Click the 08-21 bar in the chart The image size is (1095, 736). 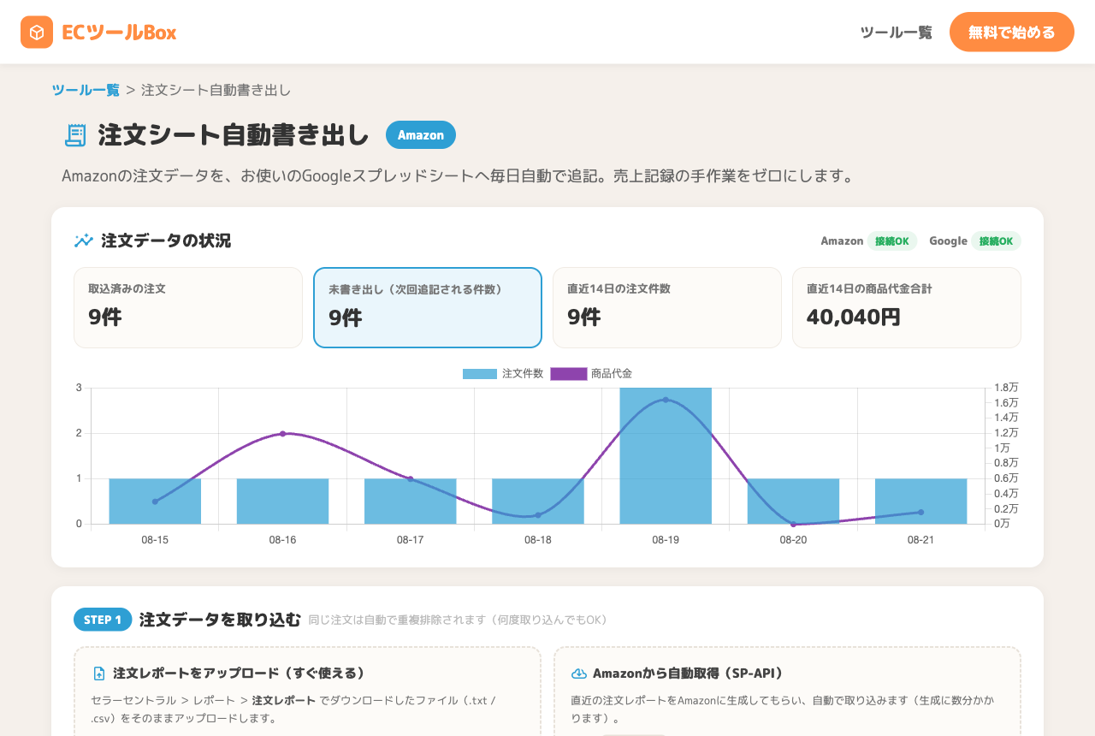(x=920, y=502)
